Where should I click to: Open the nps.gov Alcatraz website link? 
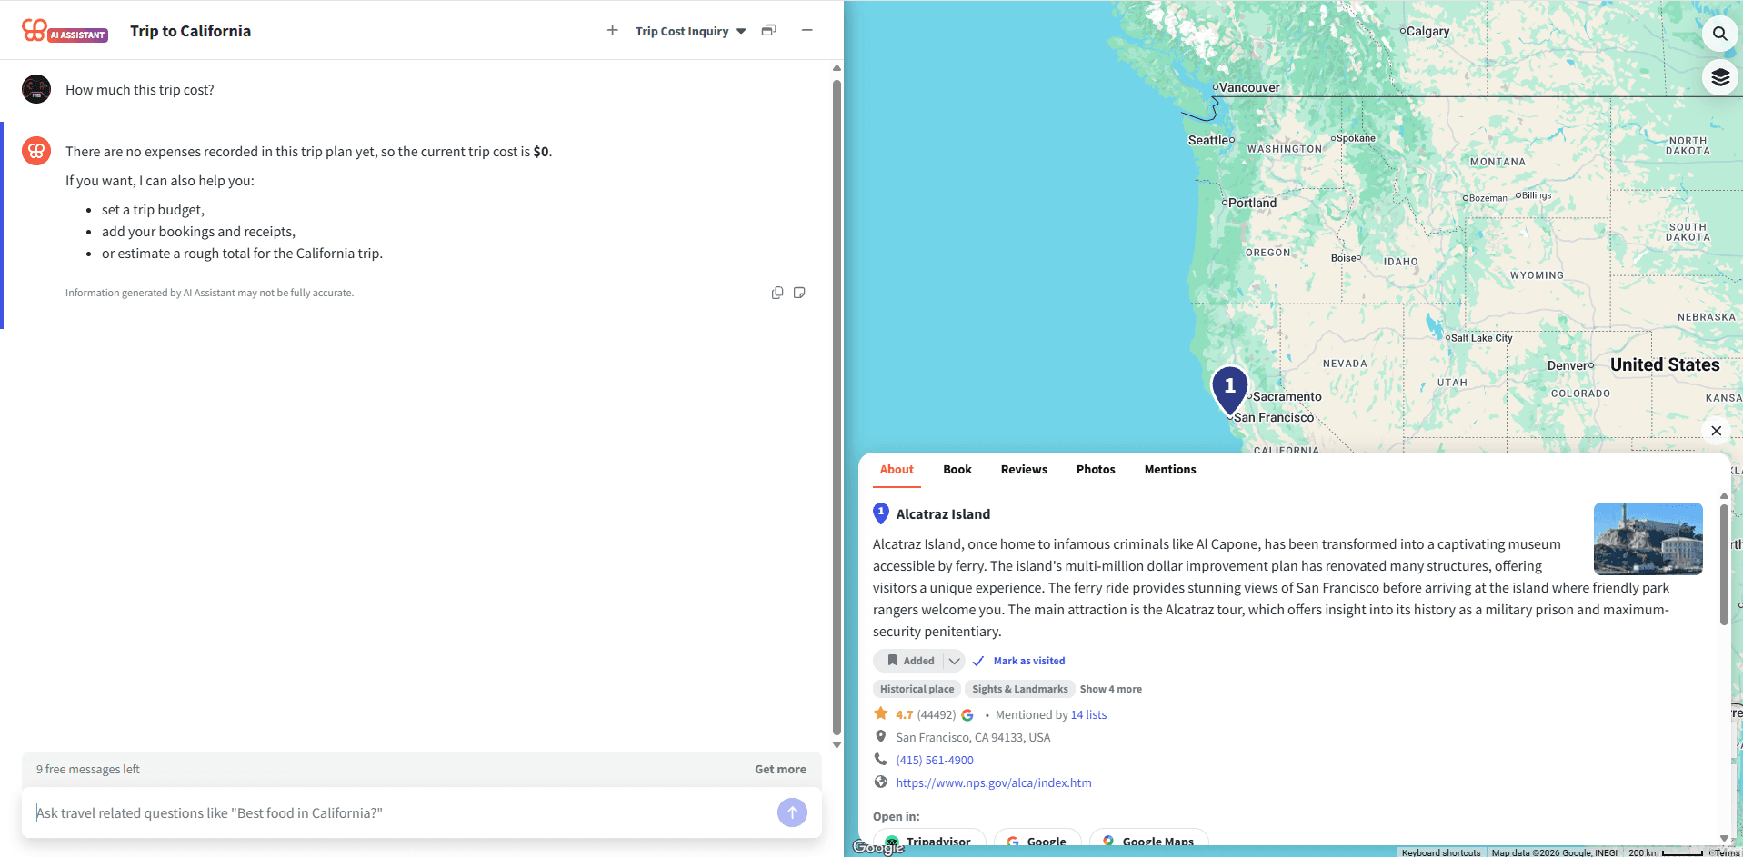[x=993, y=782]
